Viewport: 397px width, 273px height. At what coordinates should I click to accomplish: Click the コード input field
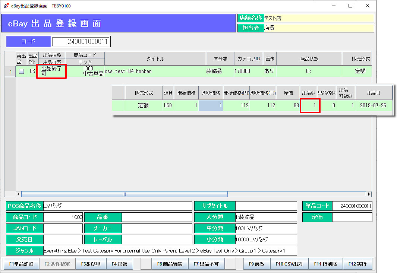(x=81, y=42)
